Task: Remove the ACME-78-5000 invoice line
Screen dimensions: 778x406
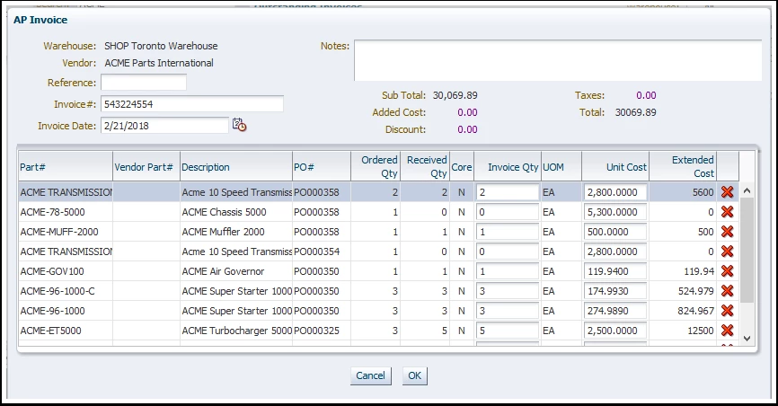Action: coord(727,212)
